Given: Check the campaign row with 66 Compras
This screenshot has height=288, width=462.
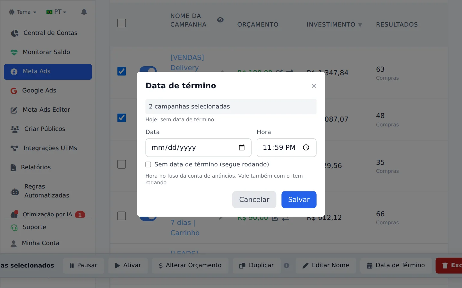Looking at the screenshot, I should click(122, 216).
